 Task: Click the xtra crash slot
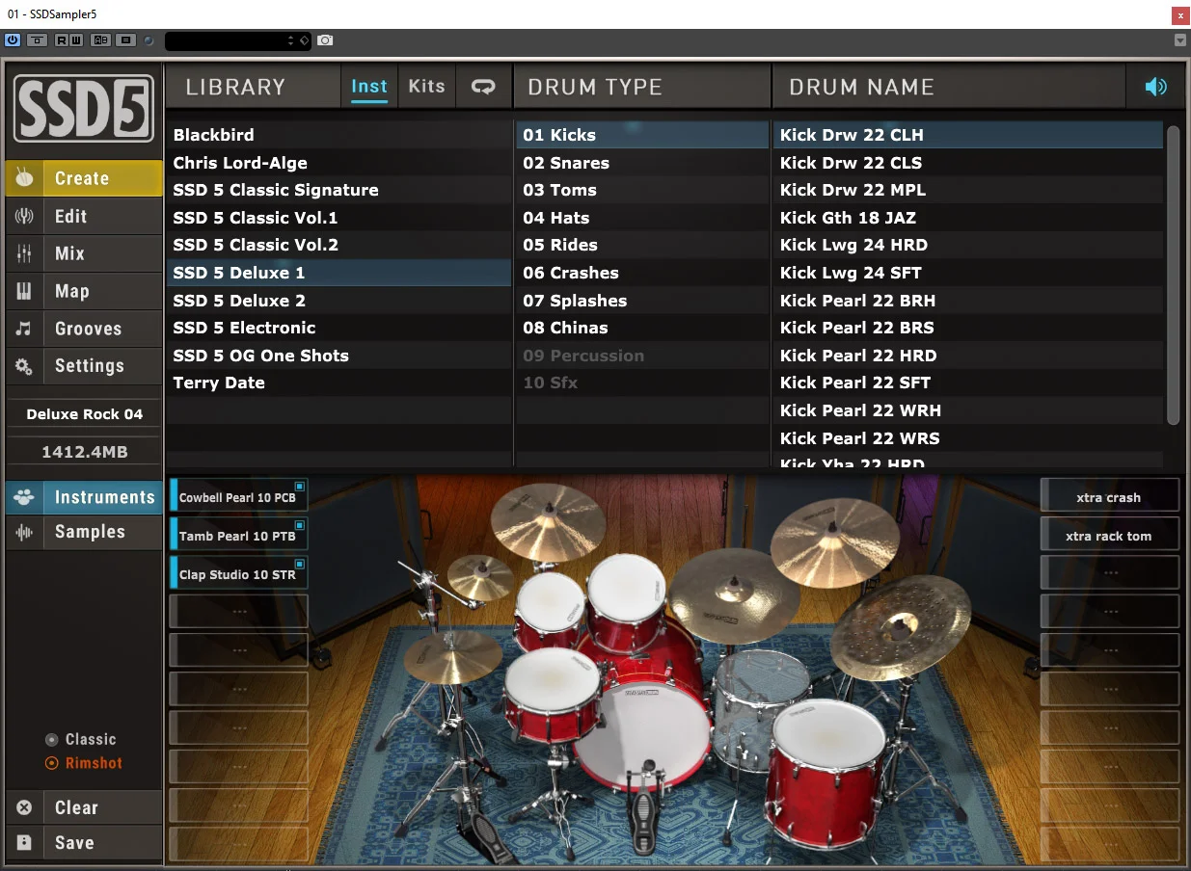(x=1109, y=497)
